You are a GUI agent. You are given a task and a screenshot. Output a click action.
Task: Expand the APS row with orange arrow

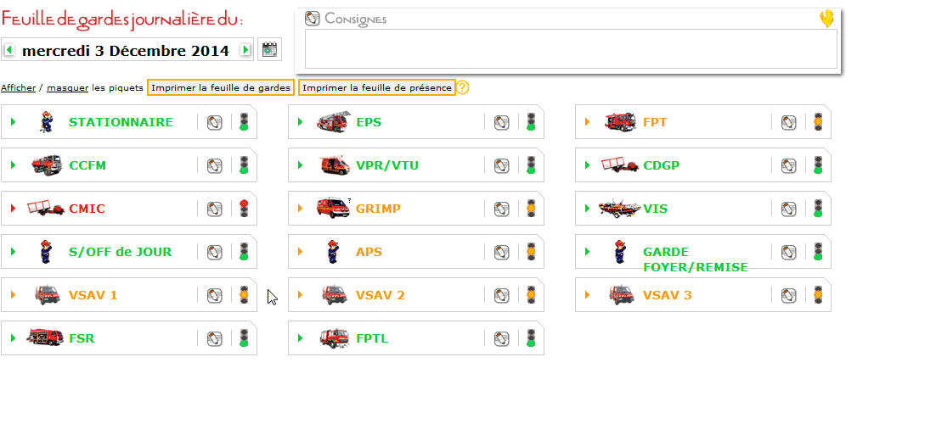point(301,252)
